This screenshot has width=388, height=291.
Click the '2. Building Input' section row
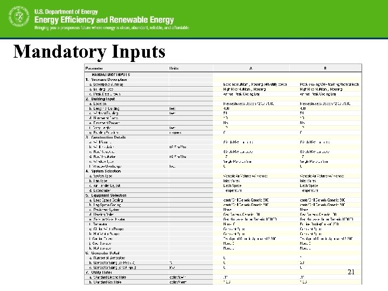(223, 99)
